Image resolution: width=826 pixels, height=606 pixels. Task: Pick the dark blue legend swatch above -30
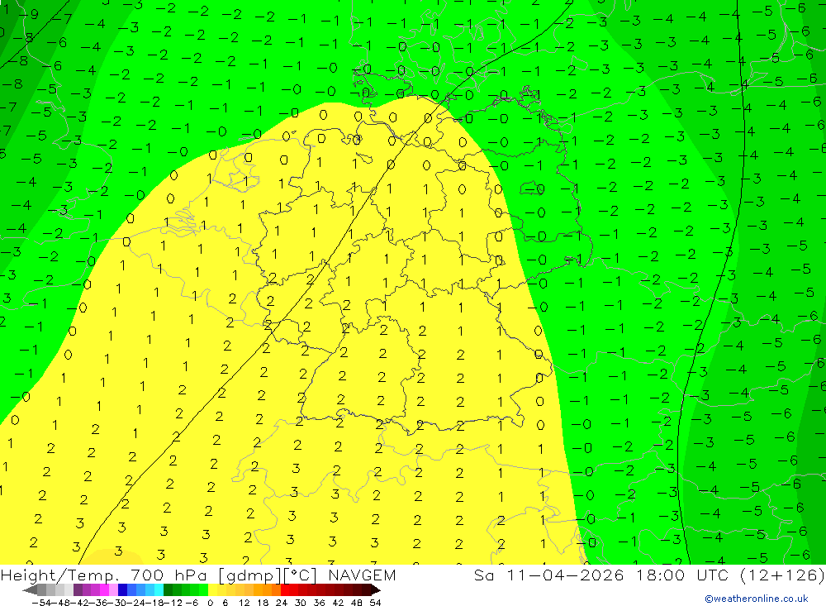(x=122, y=589)
